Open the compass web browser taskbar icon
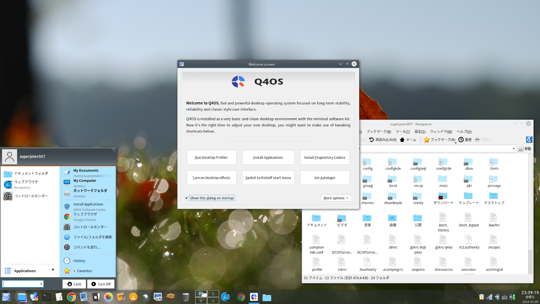 pos(225,297)
